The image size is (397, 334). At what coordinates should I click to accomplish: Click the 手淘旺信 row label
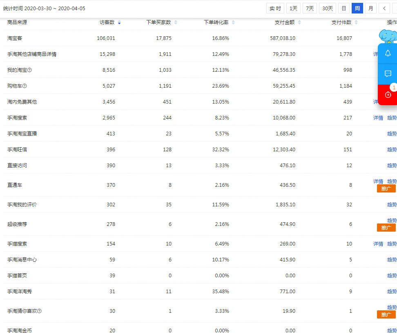[x=17, y=150]
